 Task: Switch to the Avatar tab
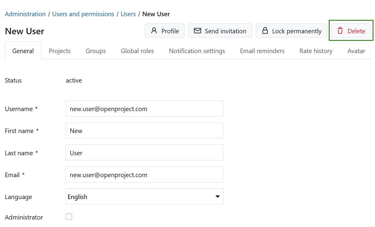356,51
